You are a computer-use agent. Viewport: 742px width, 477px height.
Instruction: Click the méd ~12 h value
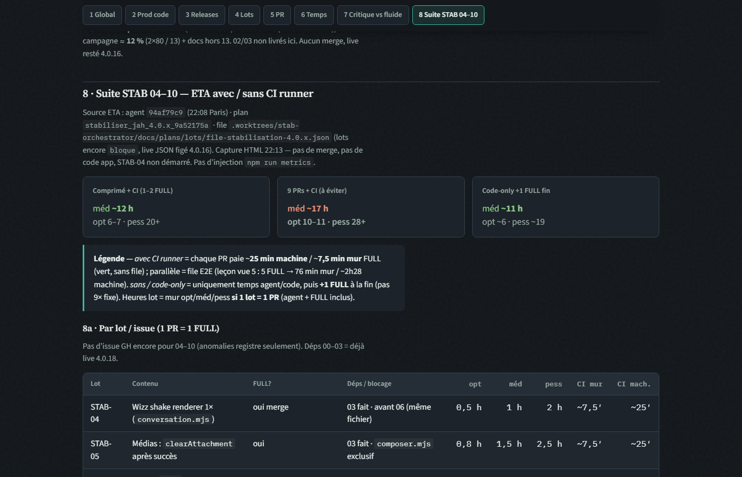113,209
